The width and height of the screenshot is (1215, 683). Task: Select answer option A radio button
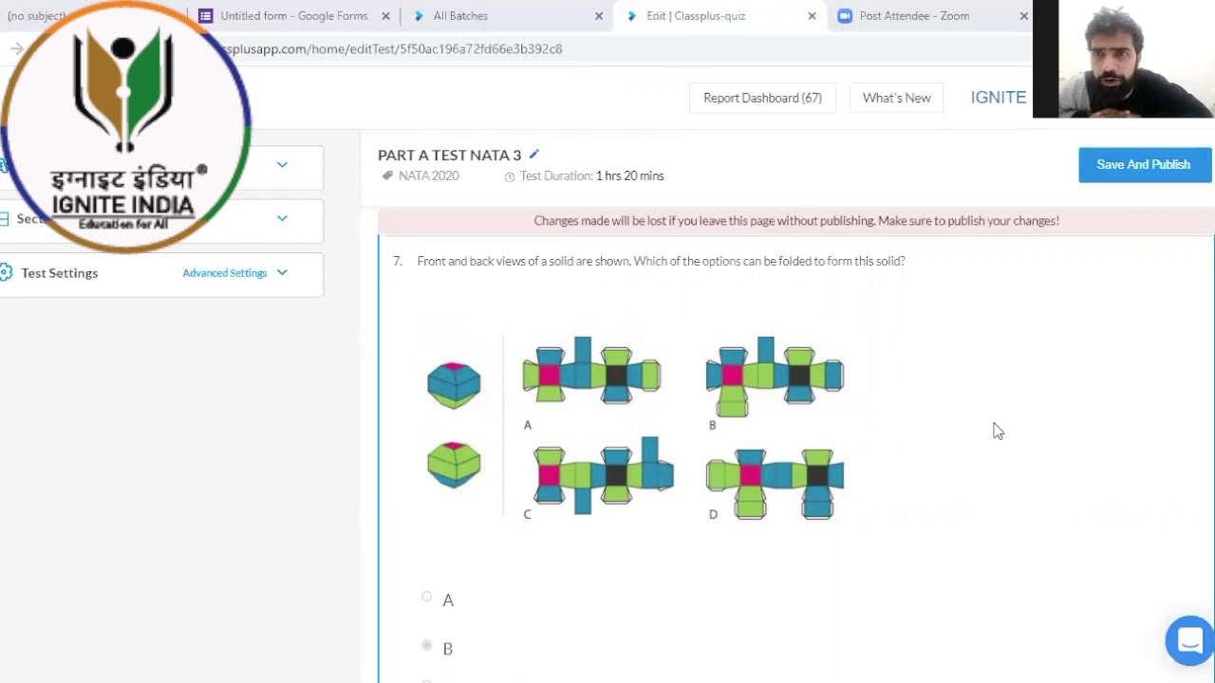point(427,597)
